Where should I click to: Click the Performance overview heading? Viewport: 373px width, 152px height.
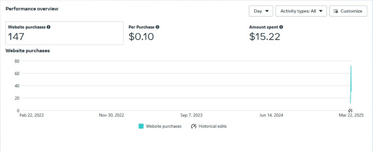(32, 9)
